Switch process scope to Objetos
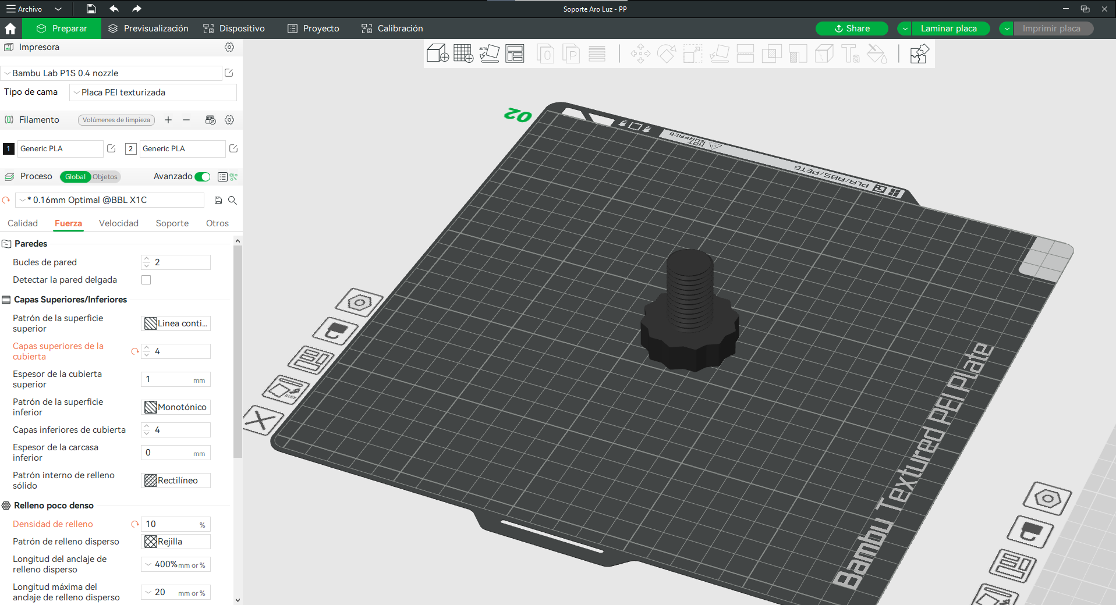Screen dimensions: 1116x605 click(x=105, y=177)
